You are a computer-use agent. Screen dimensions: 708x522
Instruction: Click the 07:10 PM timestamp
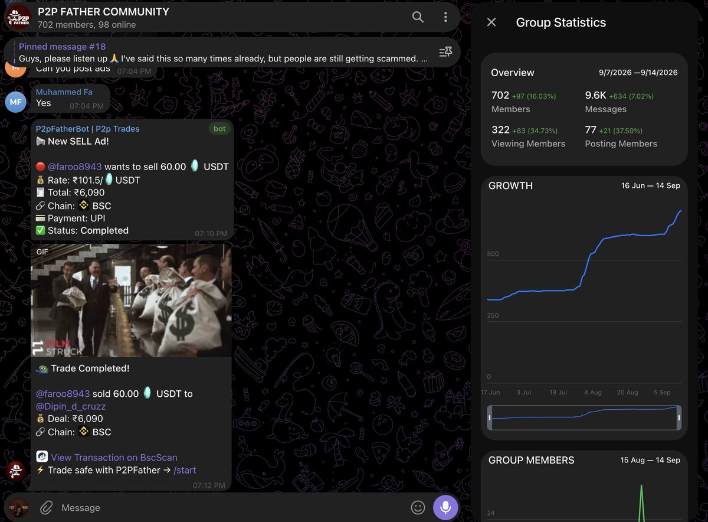coord(211,234)
